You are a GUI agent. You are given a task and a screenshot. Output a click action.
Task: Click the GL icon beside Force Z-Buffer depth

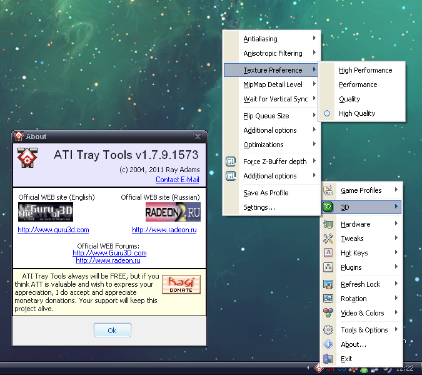click(x=231, y=162)
